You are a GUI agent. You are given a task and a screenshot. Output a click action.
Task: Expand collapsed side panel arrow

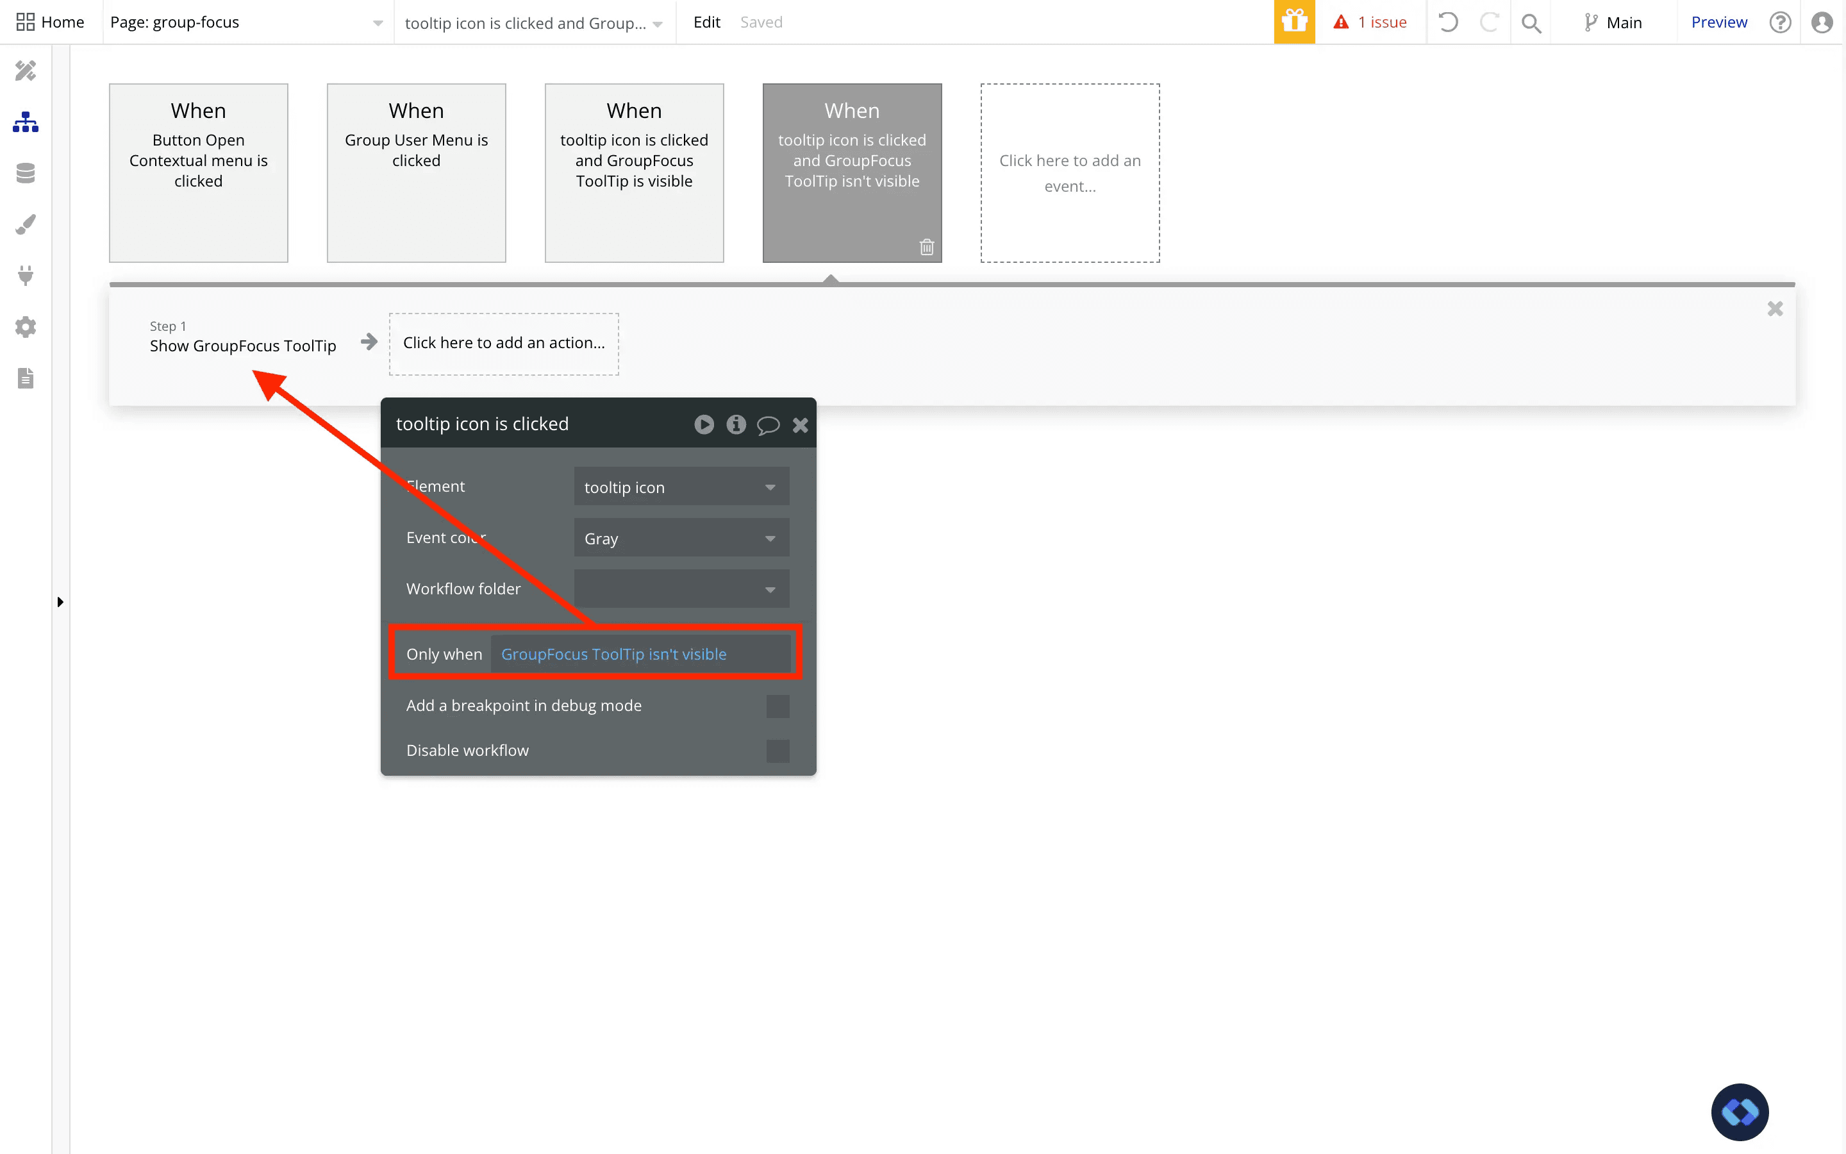[x=60, y=602]
